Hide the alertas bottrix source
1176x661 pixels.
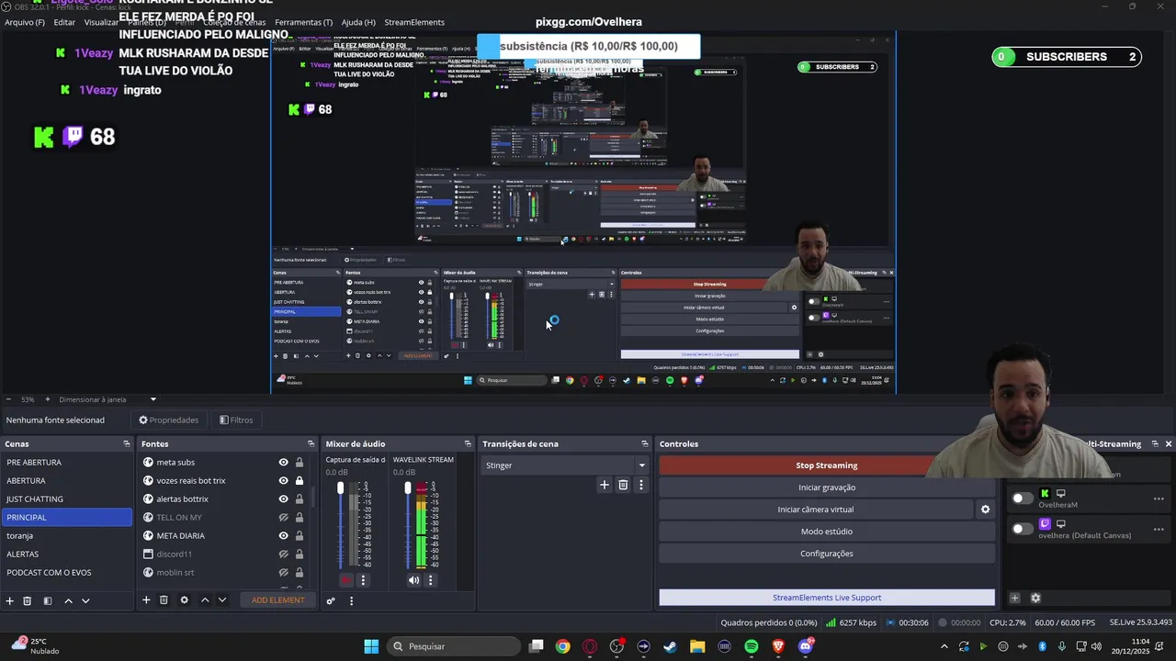pos(284,499)
